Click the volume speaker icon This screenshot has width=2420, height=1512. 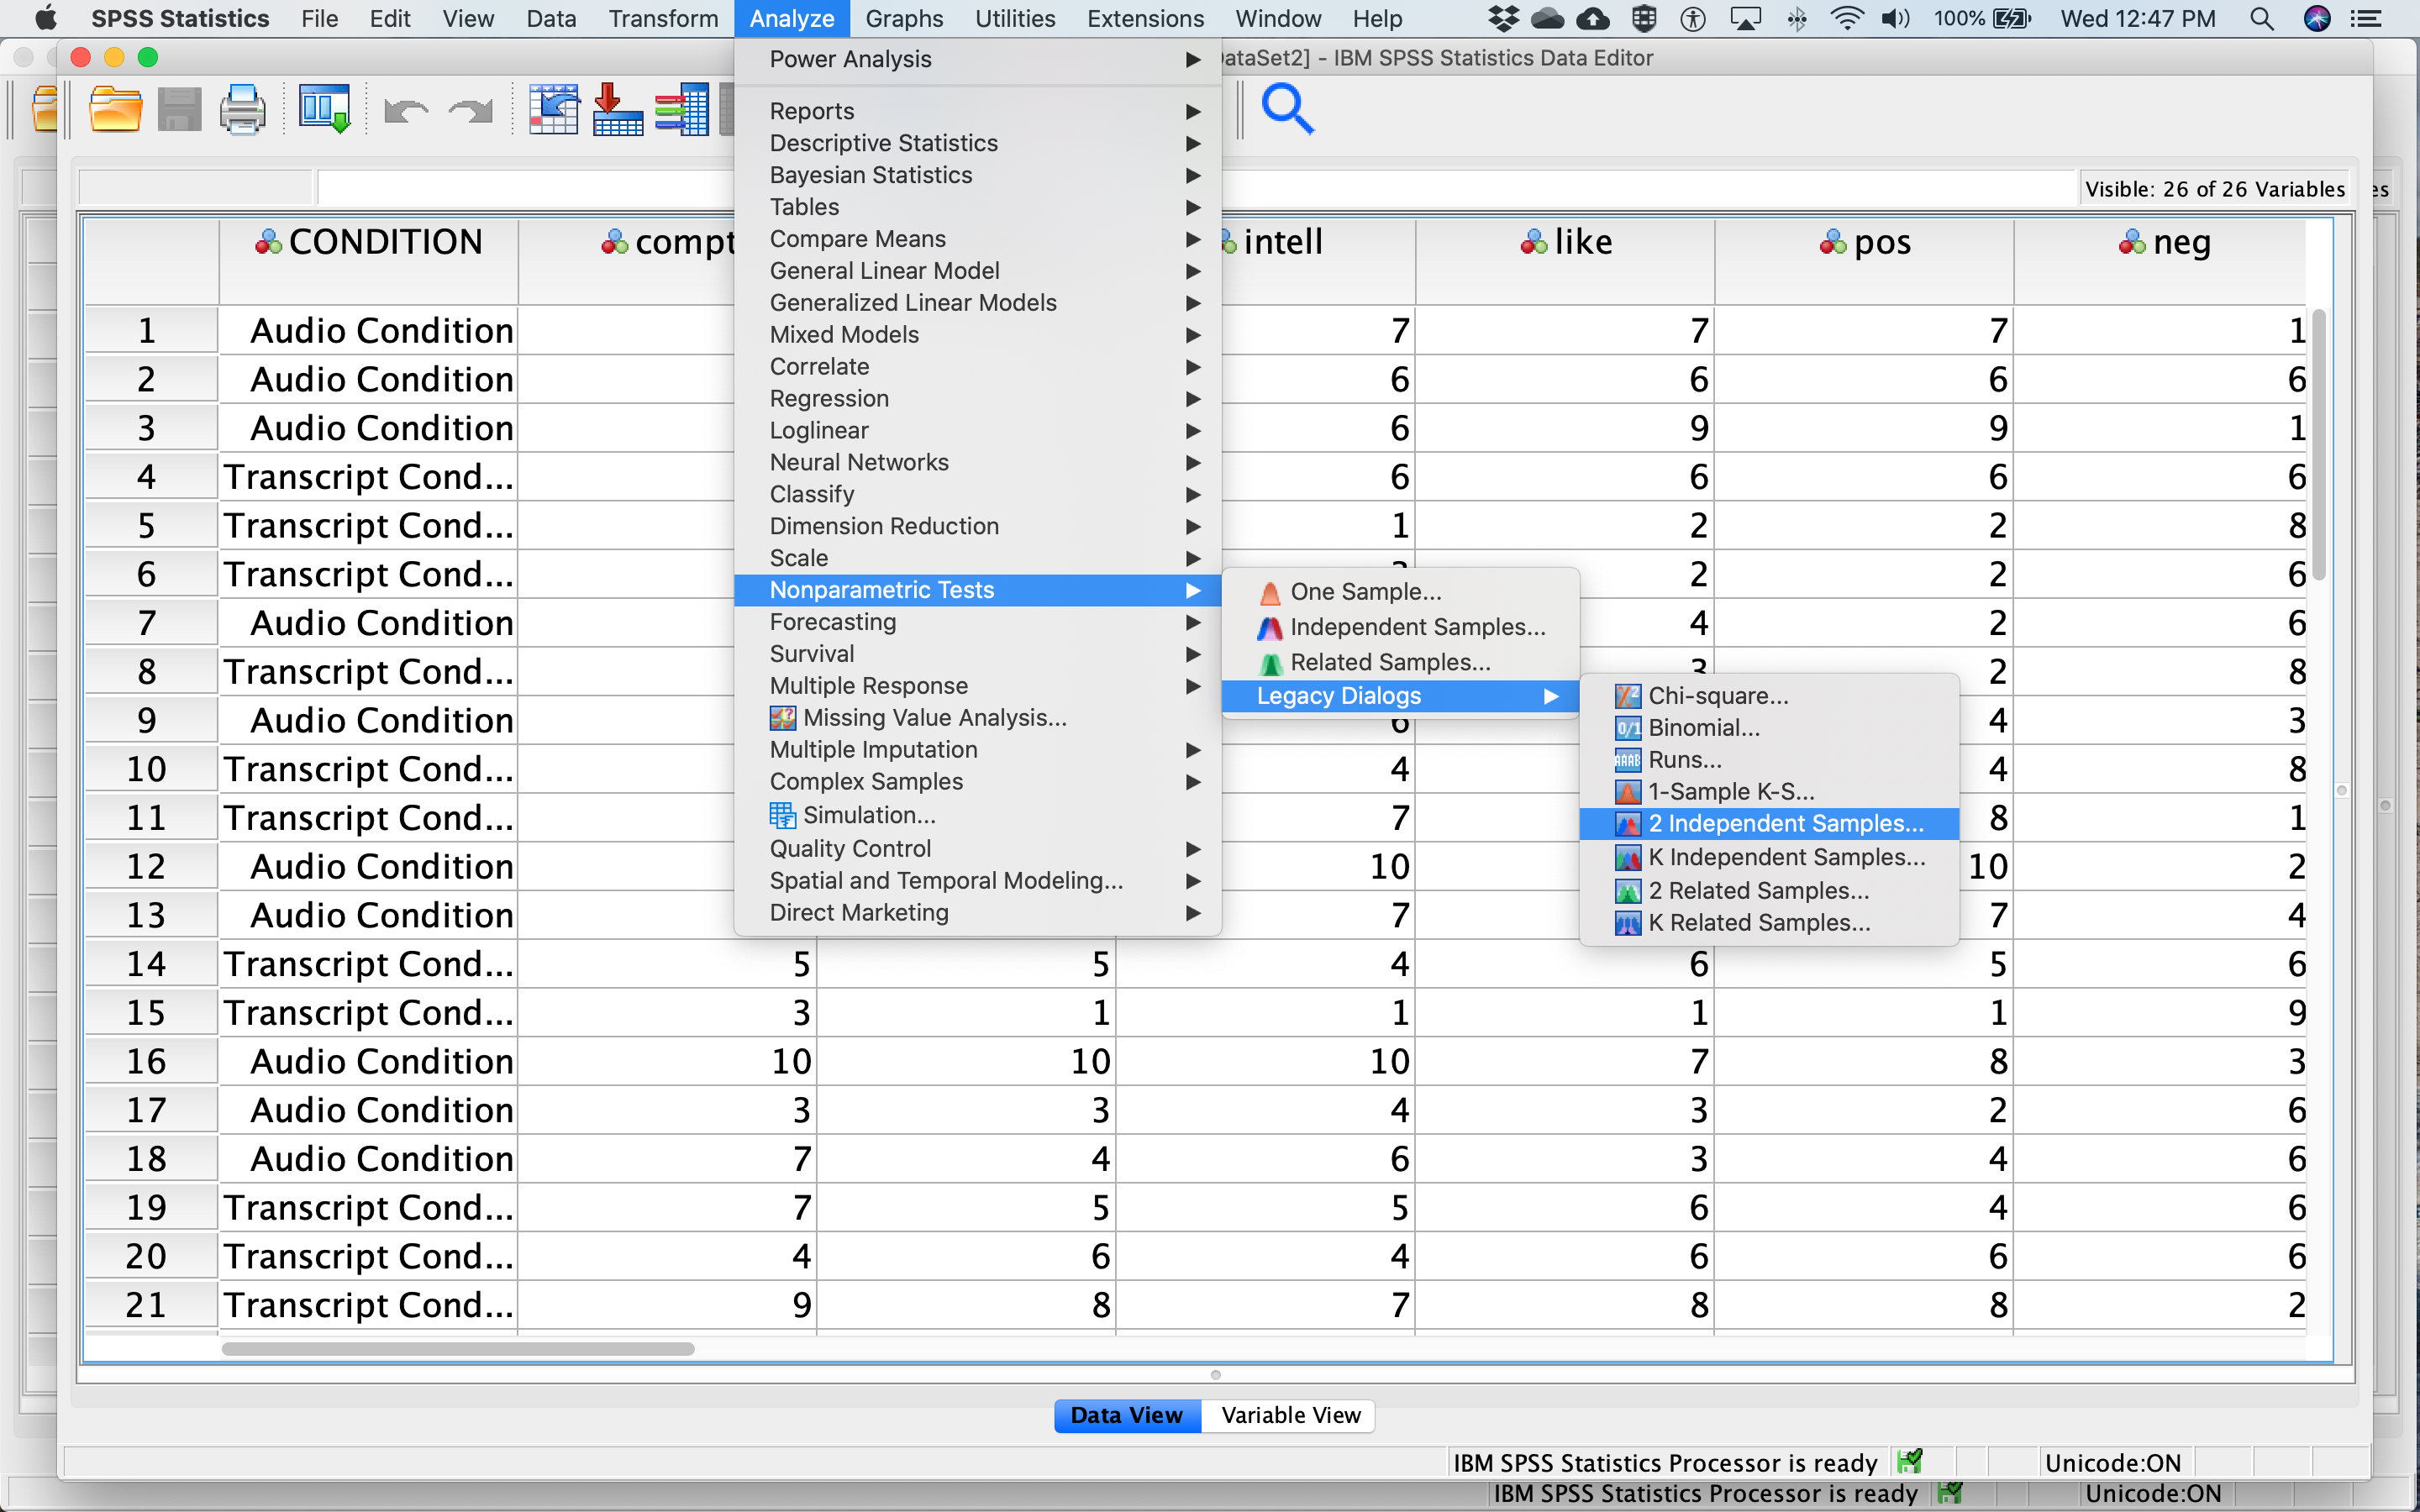(x=1895, y=18)
